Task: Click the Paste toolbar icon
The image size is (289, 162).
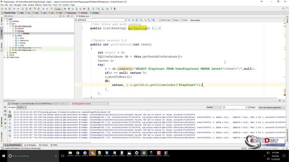Action: 30,9
